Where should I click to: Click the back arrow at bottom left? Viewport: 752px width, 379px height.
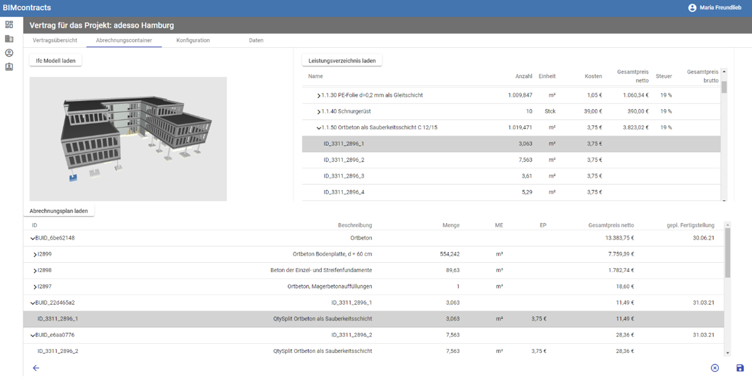click(x=36, y=368)
